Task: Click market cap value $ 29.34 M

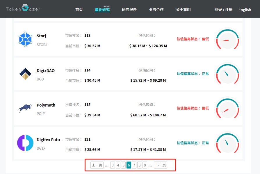Action: click(x=92, y=115)
